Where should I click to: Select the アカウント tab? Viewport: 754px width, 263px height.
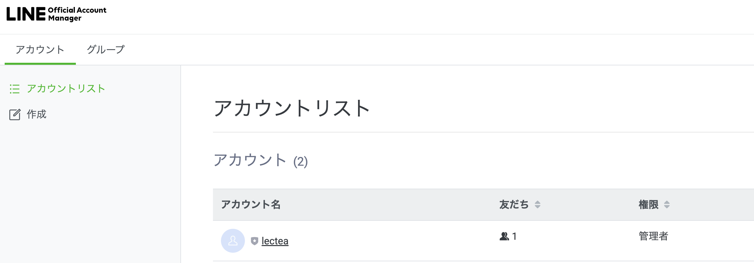[40, 49]
